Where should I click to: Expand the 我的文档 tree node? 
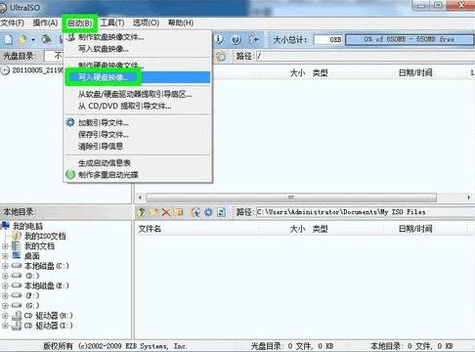5,246
